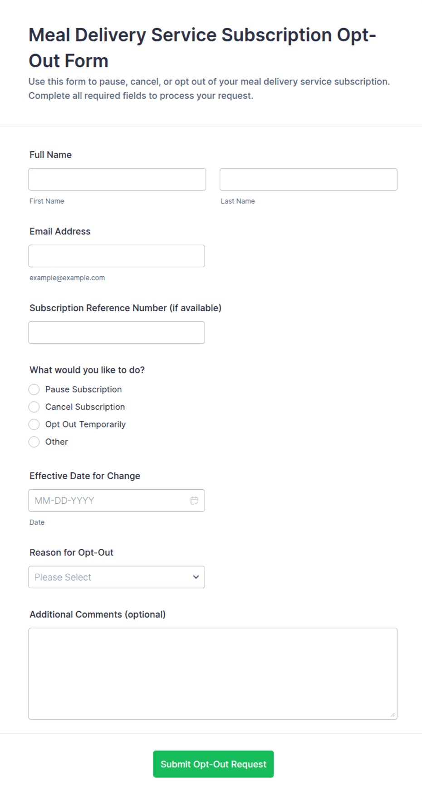This screenshot has height=800, width=422.
Task: Grab the comments textarea resize handle
Action: click(x=393, y=715)
